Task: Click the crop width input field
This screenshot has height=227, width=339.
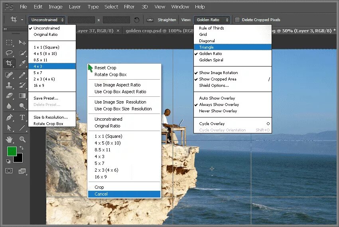Action: click(x=81, y=20)
